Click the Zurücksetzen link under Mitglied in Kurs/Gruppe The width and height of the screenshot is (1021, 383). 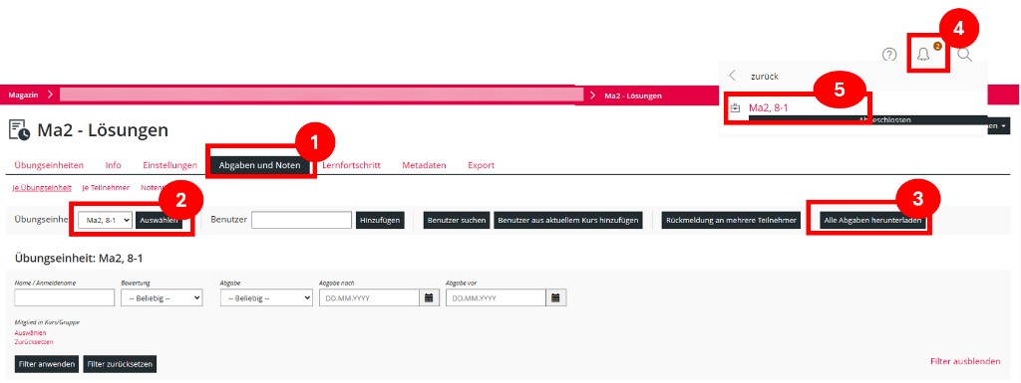pos(34,341)
